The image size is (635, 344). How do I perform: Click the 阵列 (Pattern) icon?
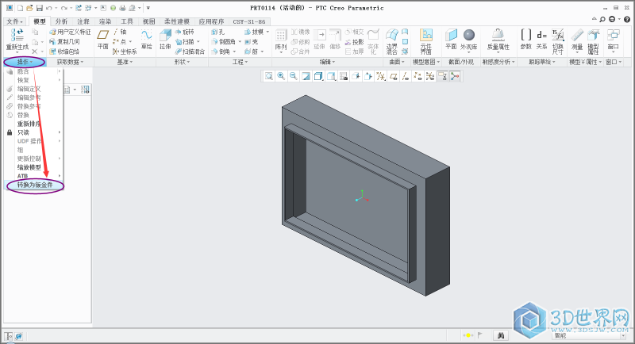[281, 35]
